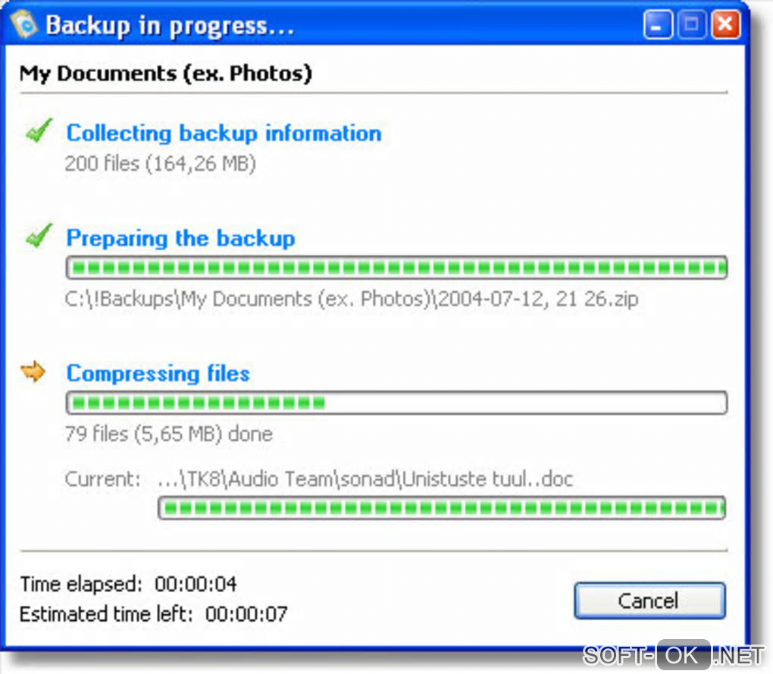Click the green checkmark beside Preparing the backup
The width and height of the screenshot is (773, 674).
coord(39,236)
